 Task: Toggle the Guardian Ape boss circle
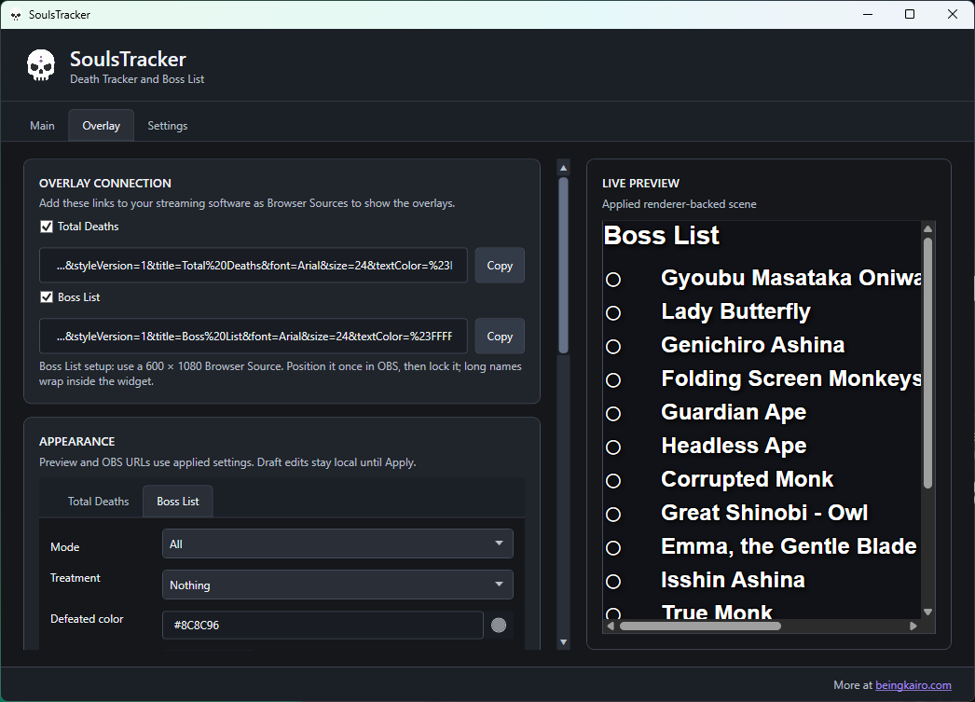pos(613,414)
